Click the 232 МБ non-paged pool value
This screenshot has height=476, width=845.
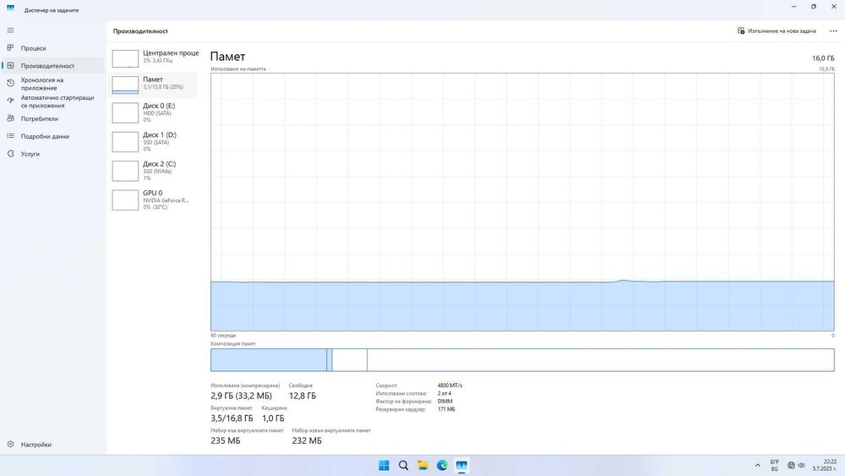[307, 441]
